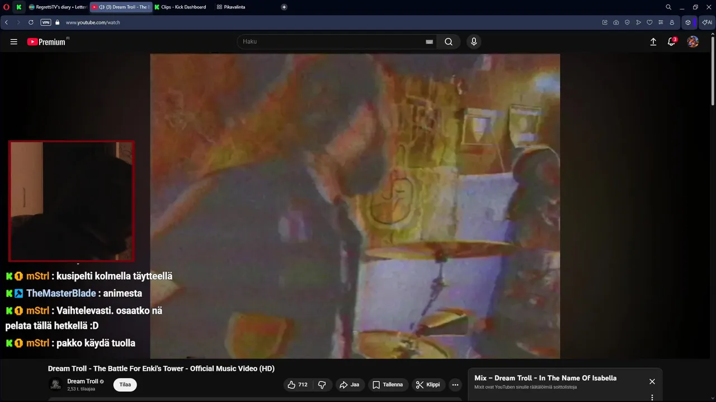The image size is (716, 402).
Task: Save the video with Tallenna
Action: click(x=388, y=385)
